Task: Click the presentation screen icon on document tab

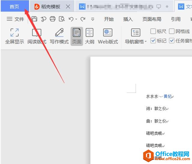Action: [x=159, y=7]
